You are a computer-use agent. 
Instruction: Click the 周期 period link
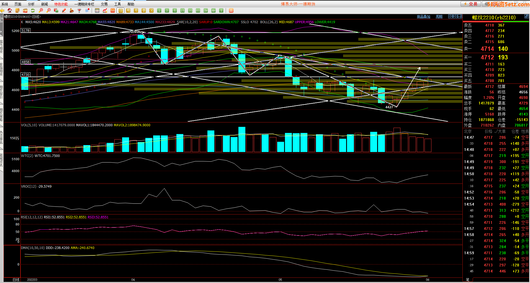tap(439, 17)
